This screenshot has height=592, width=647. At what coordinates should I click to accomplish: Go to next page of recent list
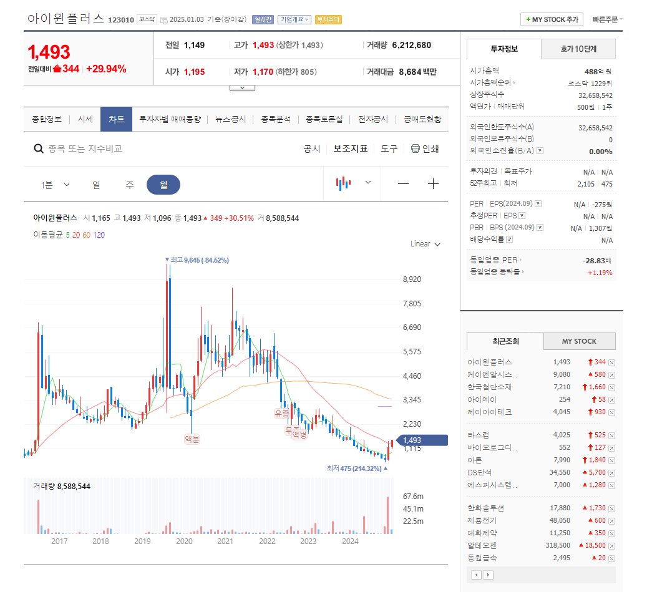tap(488, 575)
